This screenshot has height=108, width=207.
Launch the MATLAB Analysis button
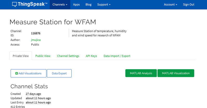tap(141, 73)
